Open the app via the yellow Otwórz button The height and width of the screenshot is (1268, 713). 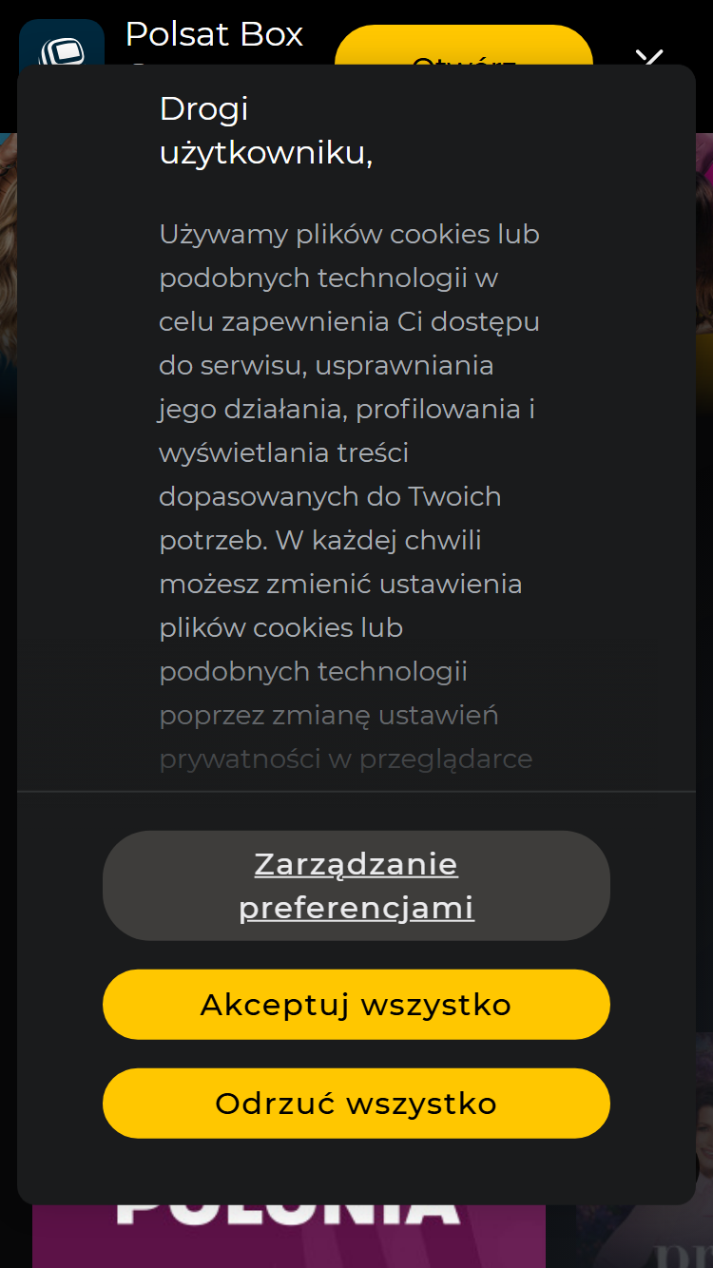[464, 45]
